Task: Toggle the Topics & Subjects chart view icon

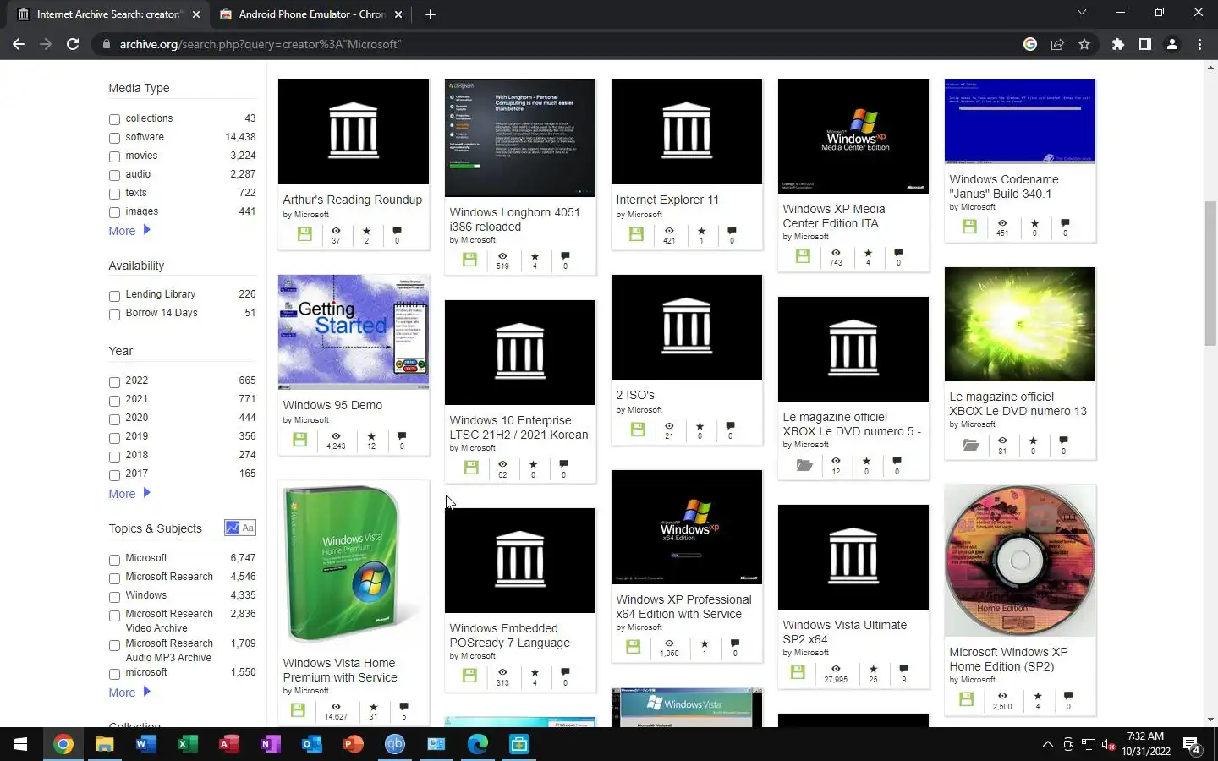Action: click(232, 528)
